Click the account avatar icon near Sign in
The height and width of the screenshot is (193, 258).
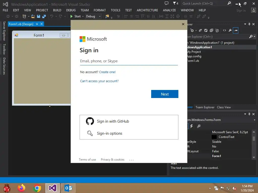coord(253,10)
